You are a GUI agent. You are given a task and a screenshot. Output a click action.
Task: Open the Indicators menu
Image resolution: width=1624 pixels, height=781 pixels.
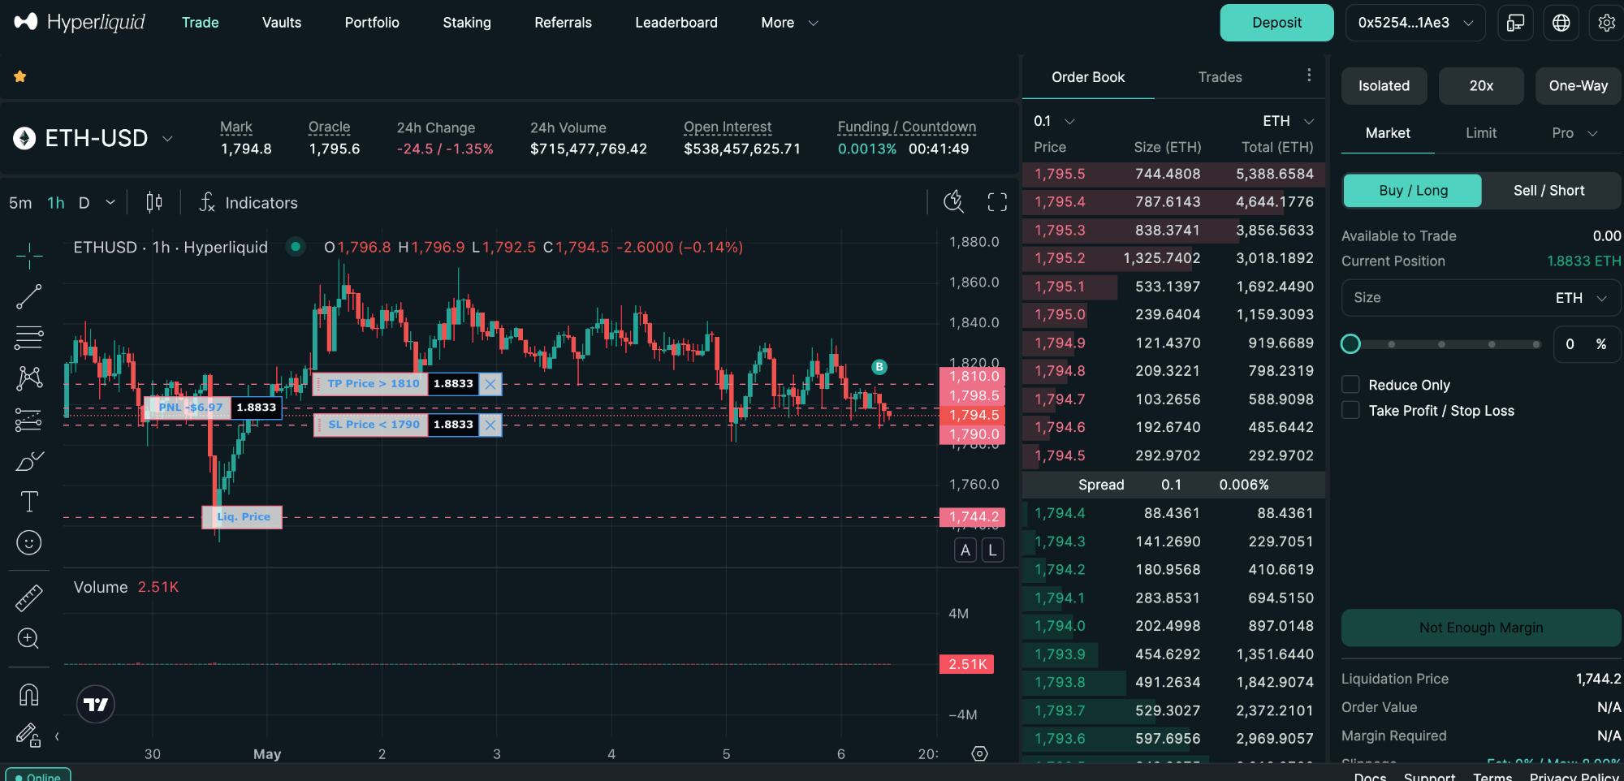tap(248, 202)
